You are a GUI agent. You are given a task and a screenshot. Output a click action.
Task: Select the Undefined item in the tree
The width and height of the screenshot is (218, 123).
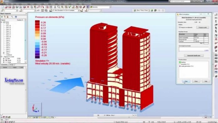[9, 55]
